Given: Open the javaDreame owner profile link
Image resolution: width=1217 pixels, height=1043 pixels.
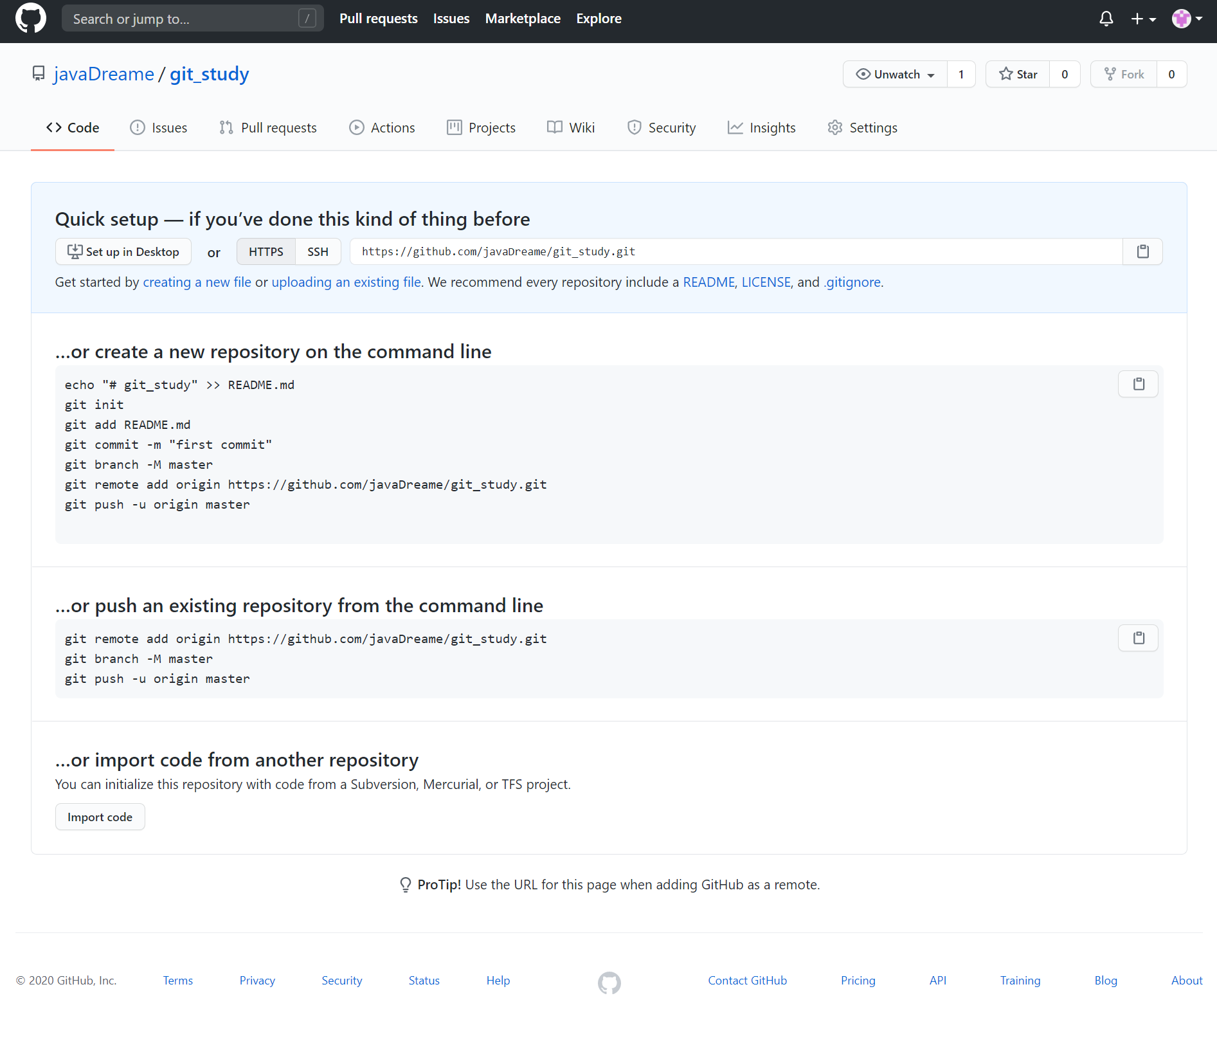Looking at the screenshot, I should click(x=104, y=74).
